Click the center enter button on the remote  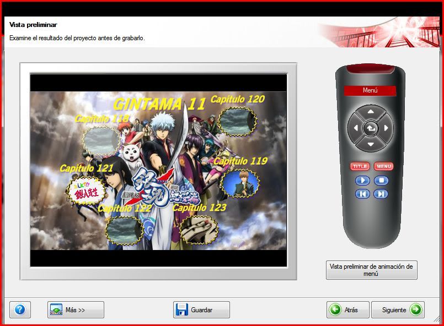(371, 128)
